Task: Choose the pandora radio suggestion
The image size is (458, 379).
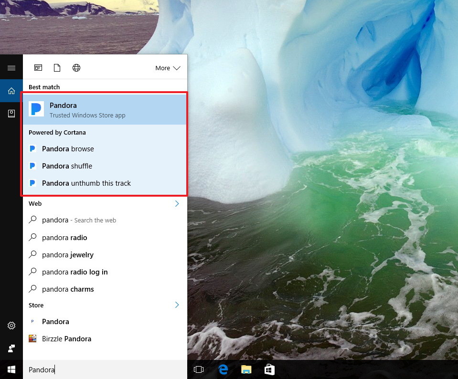Action: pyautogui.click(x=105, y=238)
